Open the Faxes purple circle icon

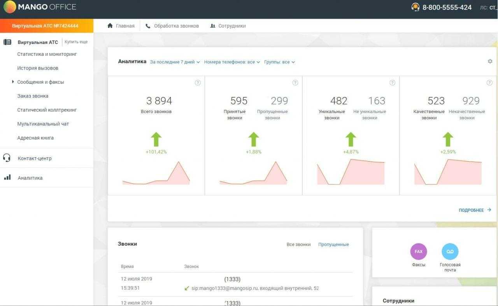pyautogui.click(x=419, y=252)
